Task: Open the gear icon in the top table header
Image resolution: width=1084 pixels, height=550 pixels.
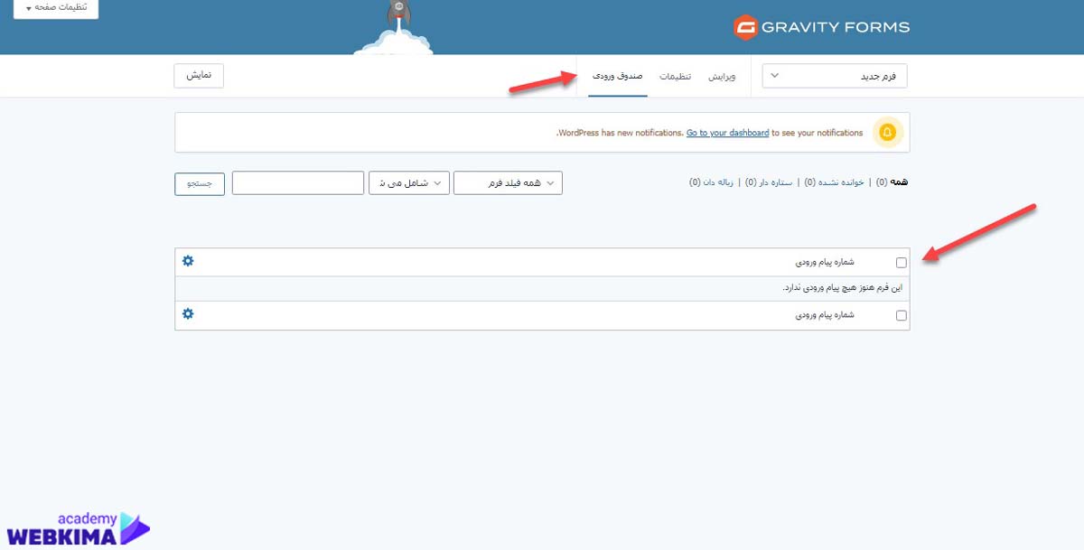Action: [188, 261]
